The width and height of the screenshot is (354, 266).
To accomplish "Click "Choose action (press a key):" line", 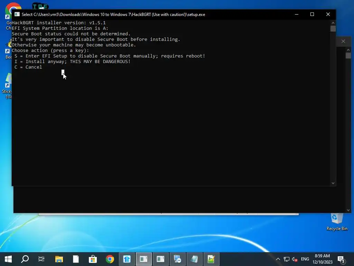I will pos(50,50).
